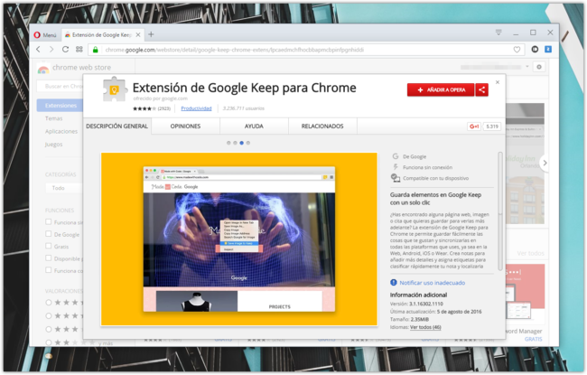This screenshot has width=587, height=375.
Task: Check the last Funciona con filter checkbox
Action: pyautogui.click(x=48, y=270)
